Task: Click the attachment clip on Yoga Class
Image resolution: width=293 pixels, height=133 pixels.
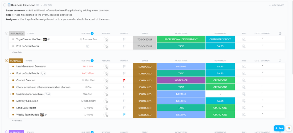Action: tap(49, 39)
